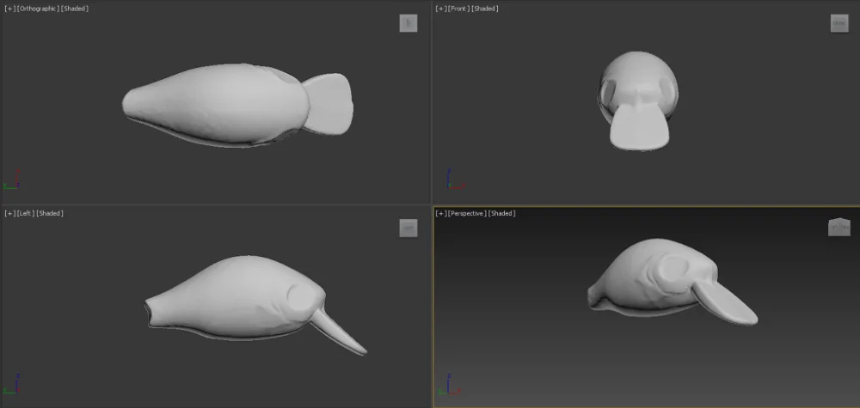
Task: Click the ViewCube in the Front viewport
Action: point(839,23)
